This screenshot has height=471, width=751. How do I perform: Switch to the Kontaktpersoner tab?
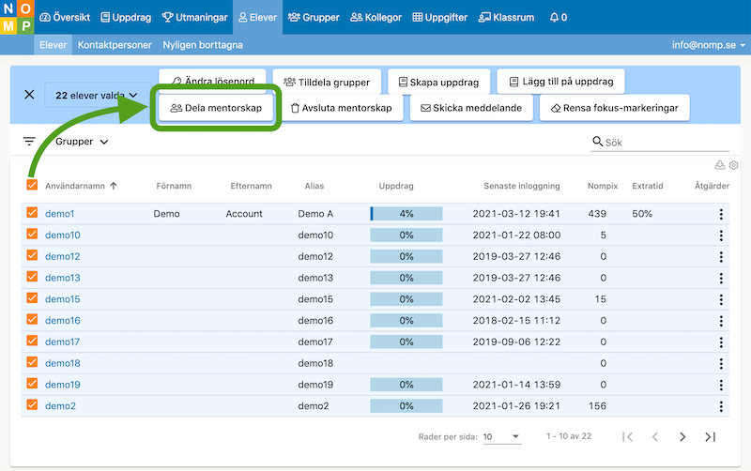tap(115, 45)
